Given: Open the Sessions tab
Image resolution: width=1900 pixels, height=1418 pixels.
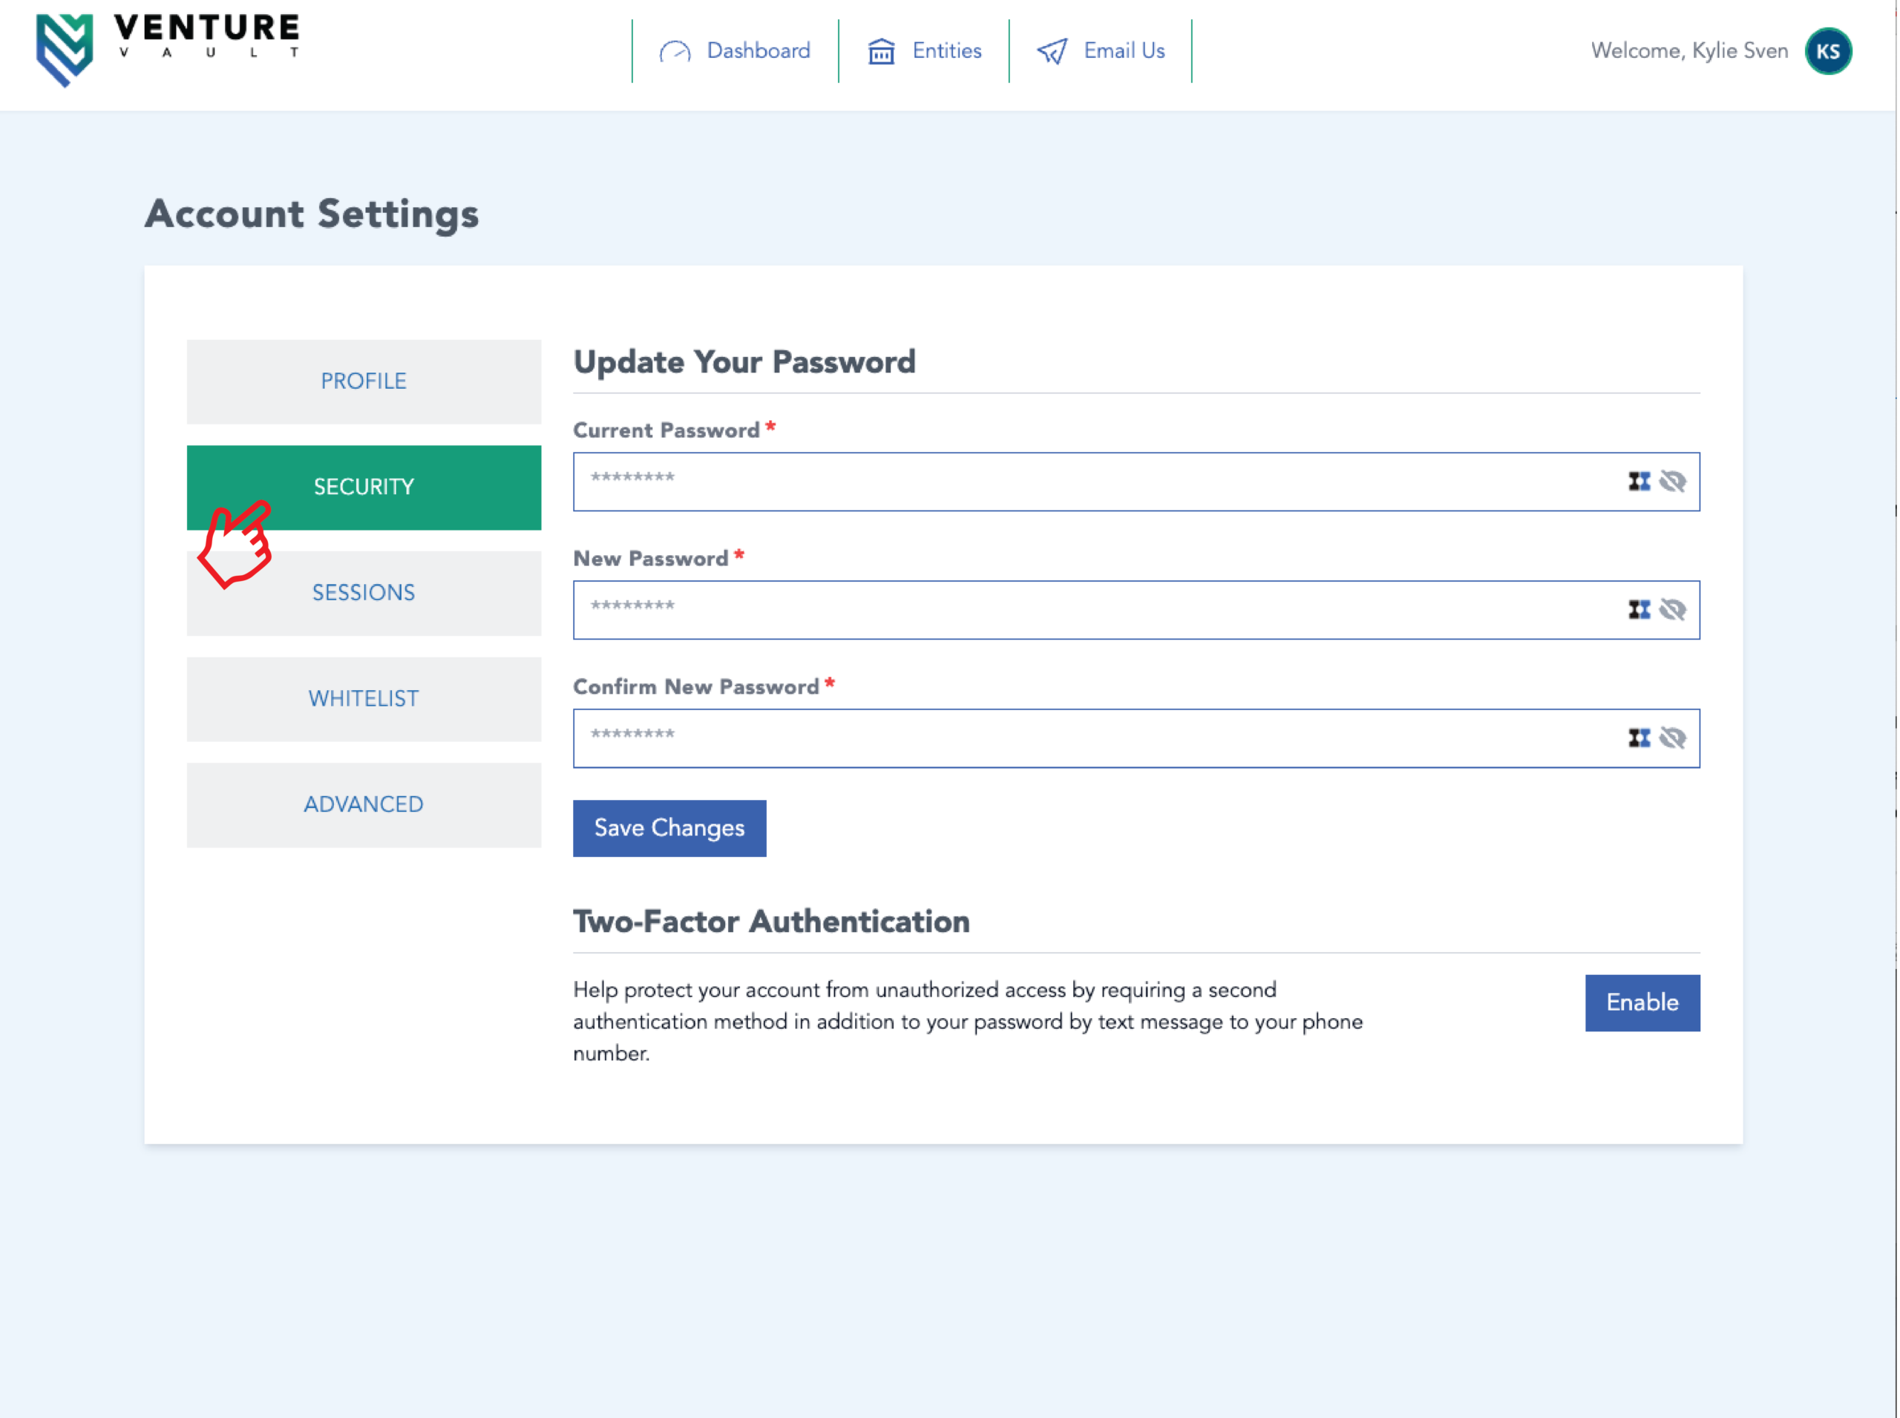Looking at the screenshot, I should (363, 593).
